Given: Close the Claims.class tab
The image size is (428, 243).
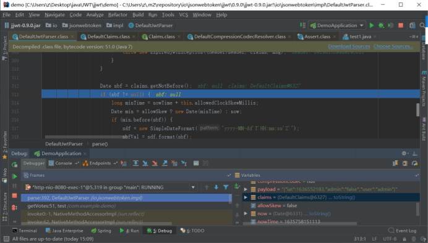Looking at the screenshot, I should click(179, 36).
